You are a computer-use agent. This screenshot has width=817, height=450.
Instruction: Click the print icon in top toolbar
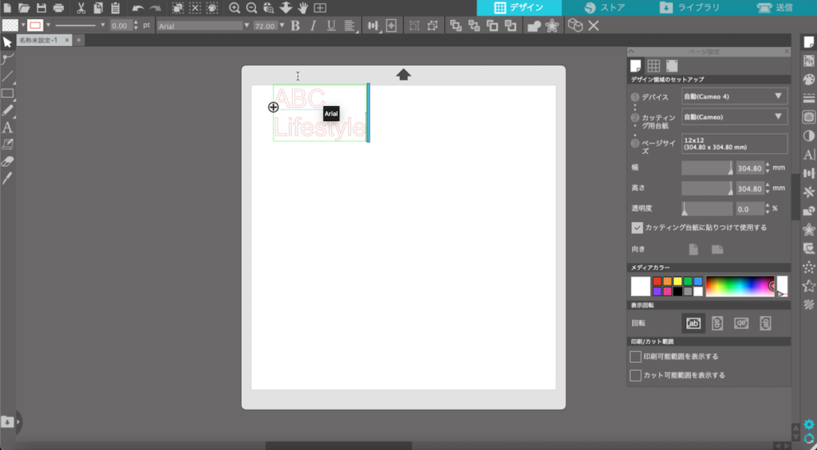click(x=58, y=8)
